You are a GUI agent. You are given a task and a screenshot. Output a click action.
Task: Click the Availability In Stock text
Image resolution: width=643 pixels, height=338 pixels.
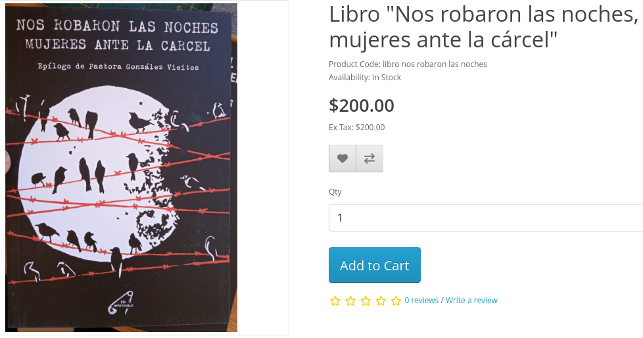click(364, 78)
